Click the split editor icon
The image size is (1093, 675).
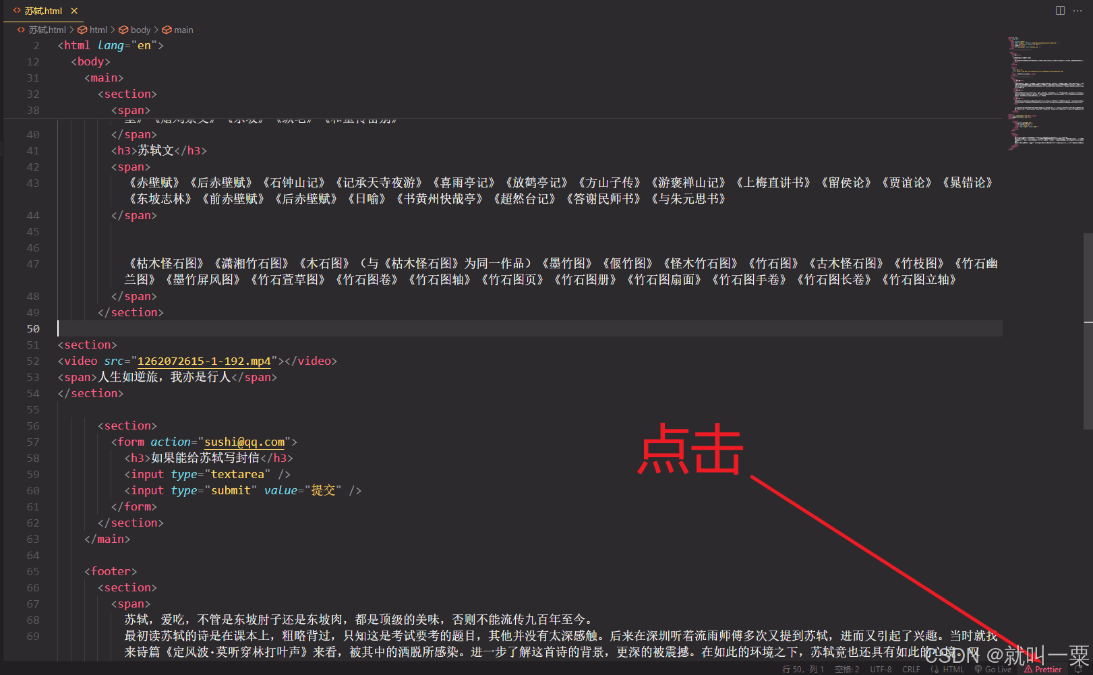[x=1060, y=11]
